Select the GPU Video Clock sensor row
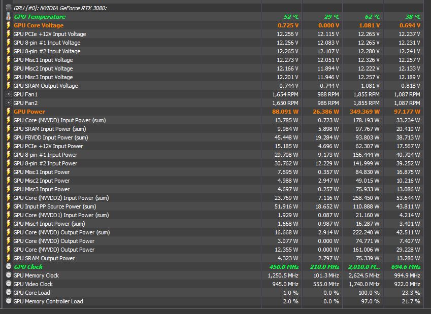Screen dimensions: 431x314 tap(213, 284)
